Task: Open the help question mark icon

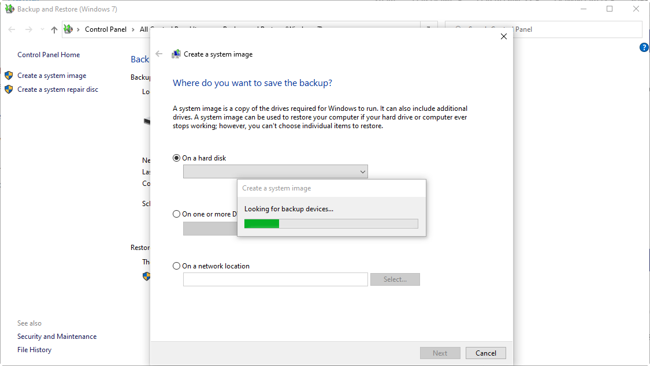Action: coord(644,47)
